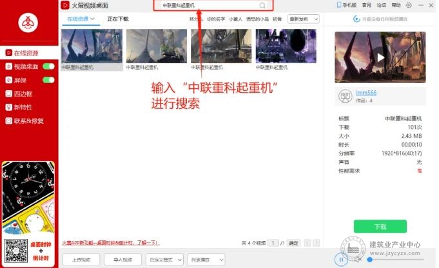Select the 初音 tag
The width and height of the screenshot is (439, 268).
(277, 19)
